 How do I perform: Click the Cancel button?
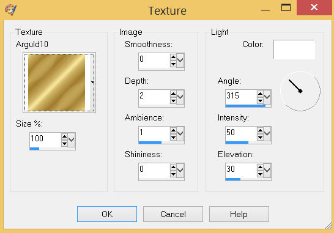173,214
